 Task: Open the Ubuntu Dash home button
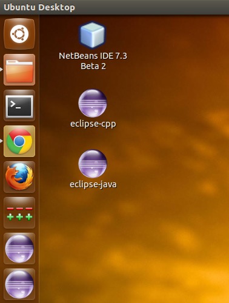(x=19, y=34)
